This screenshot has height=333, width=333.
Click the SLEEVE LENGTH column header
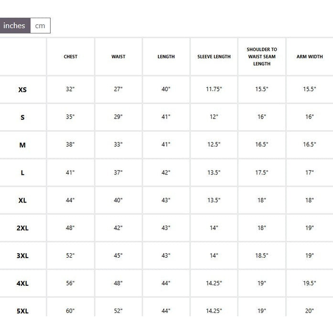[x=214, y=56]
